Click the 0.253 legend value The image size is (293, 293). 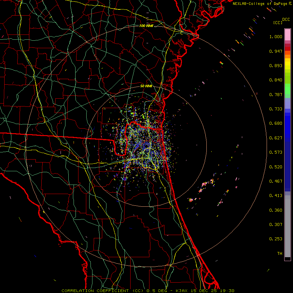[276, 239]
